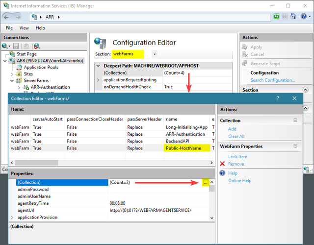
Task: Click the horizontal scrollbar thumb in Items
Action: [x=37, y=163]
